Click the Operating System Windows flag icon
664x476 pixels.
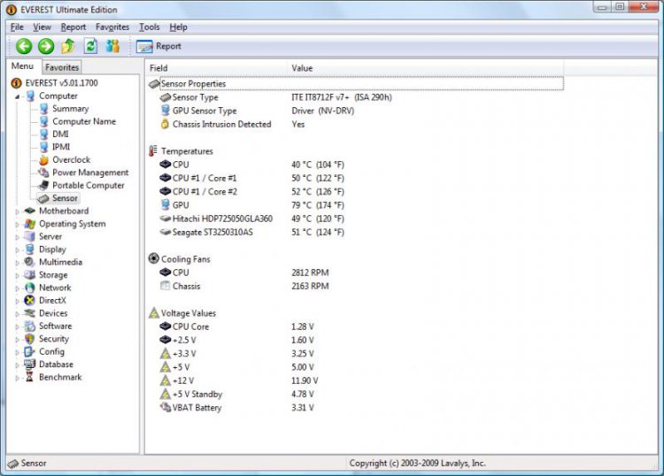coord(29,224)
